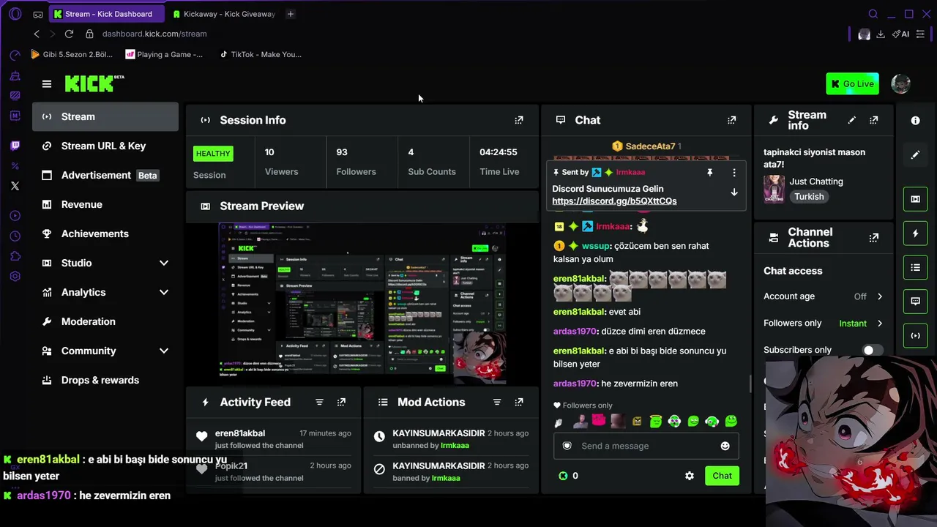937x527 pixels.
Task: Pop out the Channel Actions panel
Action: pos(873,238)
